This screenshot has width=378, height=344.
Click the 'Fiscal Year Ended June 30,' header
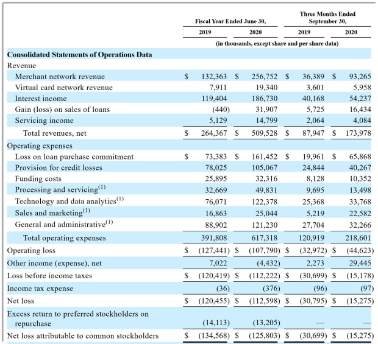230,21
